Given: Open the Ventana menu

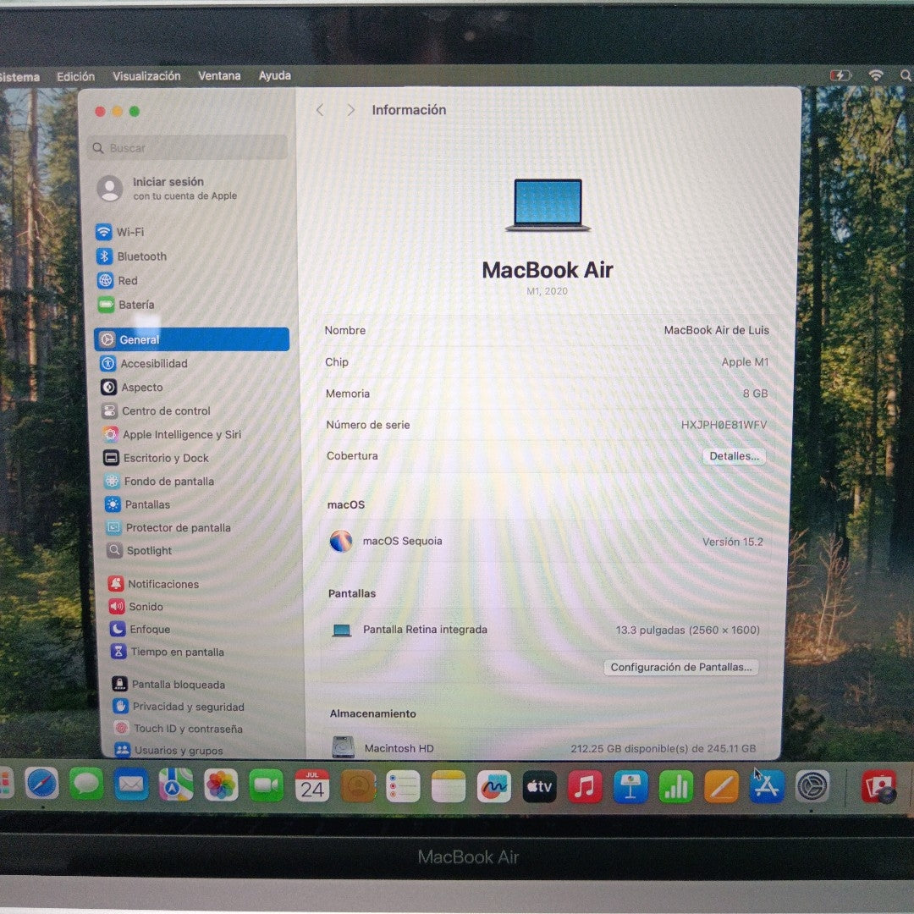Looking at the screenshot, I should [219, 76].
